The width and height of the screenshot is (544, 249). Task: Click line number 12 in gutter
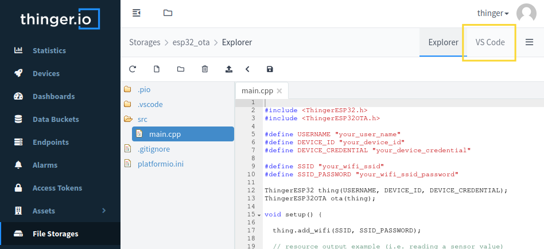[x=251, y=191]
